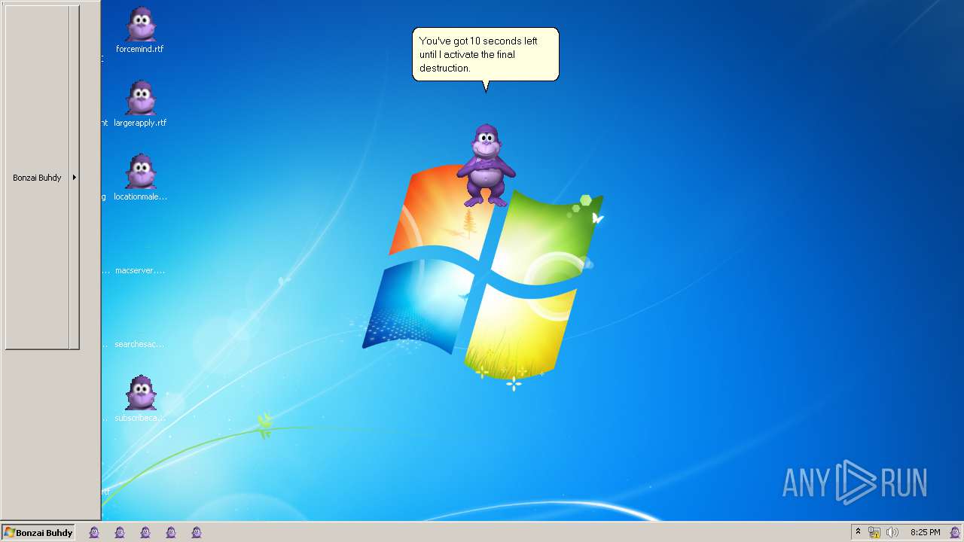Click the macserver… file label
The image size is (964, 542).
click(140, 270)
